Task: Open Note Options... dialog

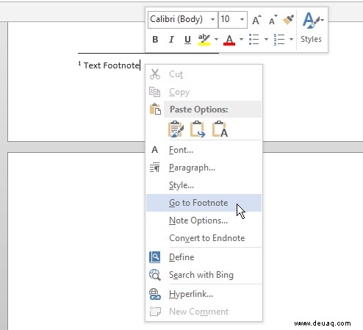Action: pyautogui.click(x=204, y=220)
